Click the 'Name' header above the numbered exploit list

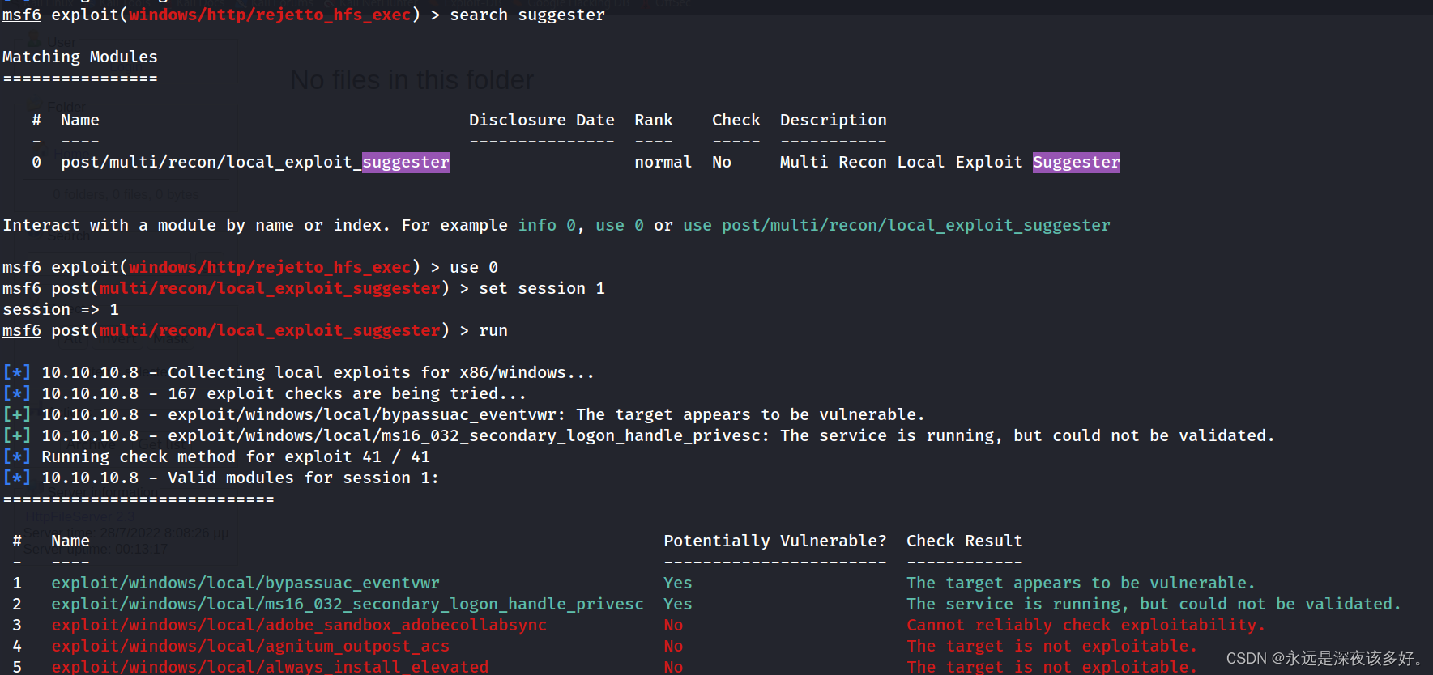pyautogui.click(x=70, y=541)
